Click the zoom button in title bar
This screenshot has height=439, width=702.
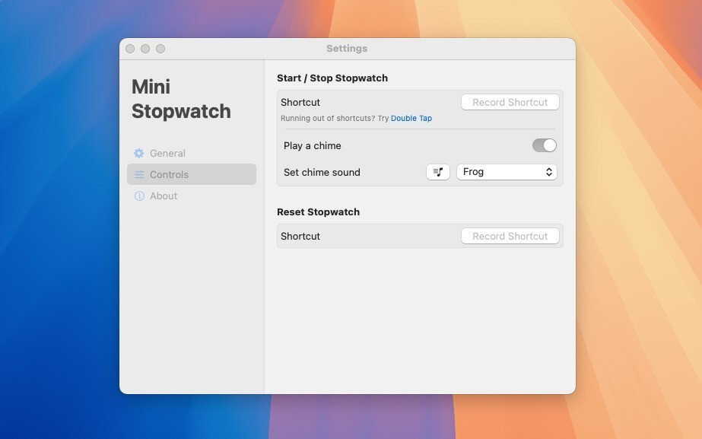pyautogui.click(x=160, y=49)
